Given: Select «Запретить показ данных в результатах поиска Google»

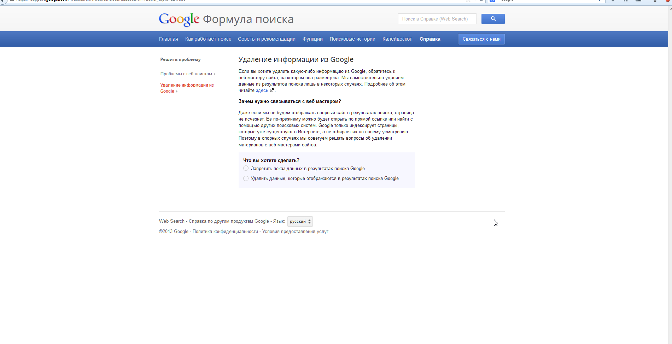Looking at the screenshot, I should (x=246, y=168).
